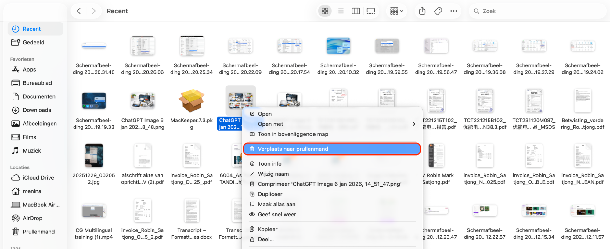Expand the Open met submenu

tap(332, 124)
